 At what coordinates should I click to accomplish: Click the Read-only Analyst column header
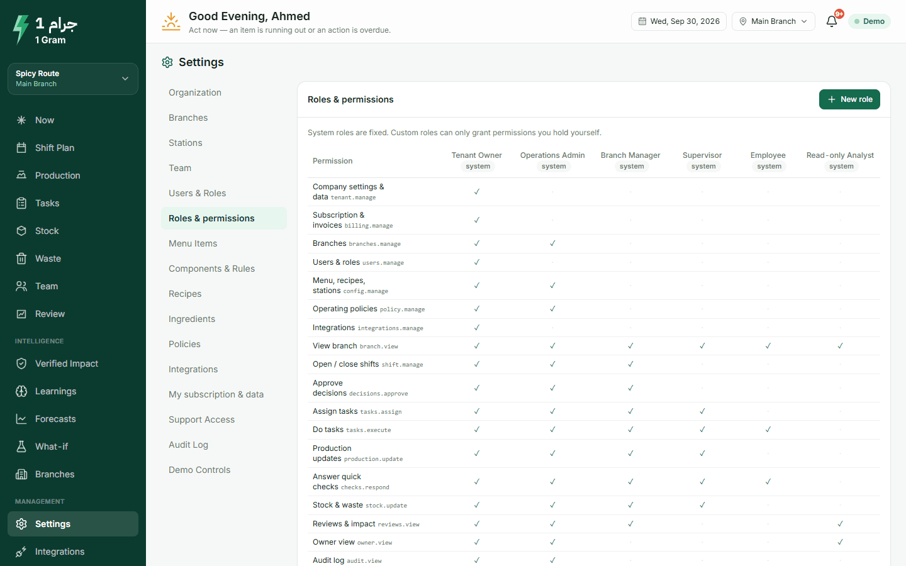coord(840,161)
